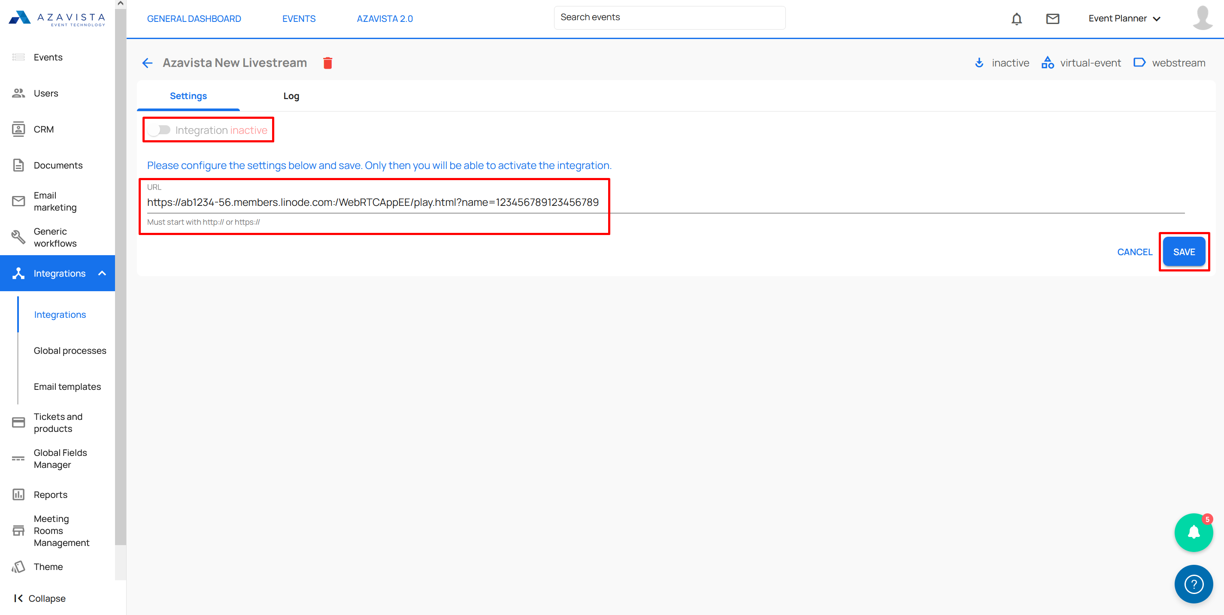
Task: Click the Meeting Rooms Management icon
Action: (x=18, y=531)
